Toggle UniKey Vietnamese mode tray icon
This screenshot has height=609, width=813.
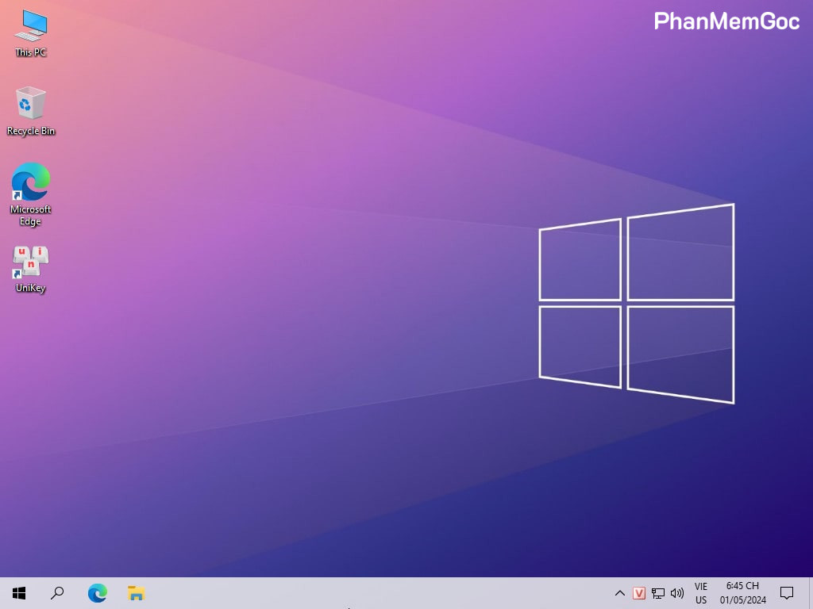[x=639, y=593]
